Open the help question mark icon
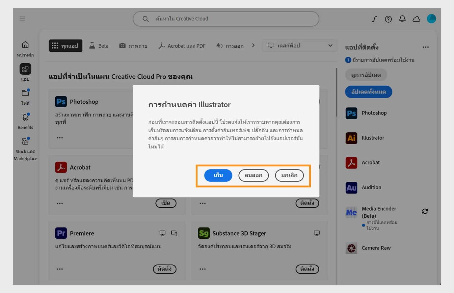 [x=388, y=19]
